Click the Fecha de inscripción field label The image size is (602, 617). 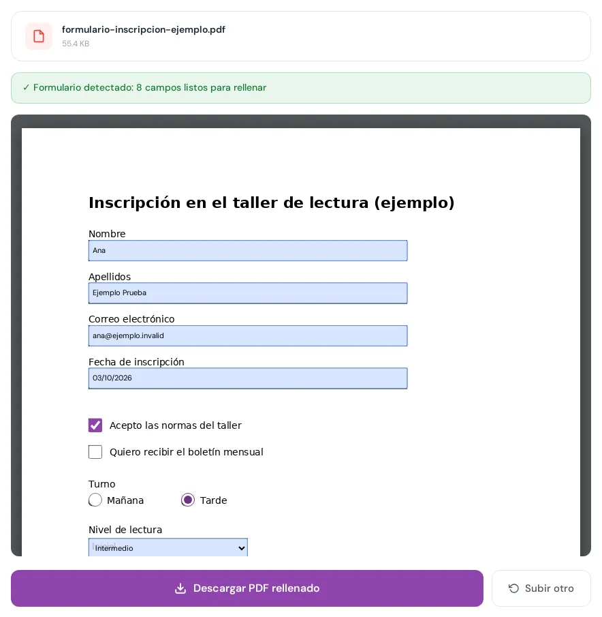[x=136, y=361]
